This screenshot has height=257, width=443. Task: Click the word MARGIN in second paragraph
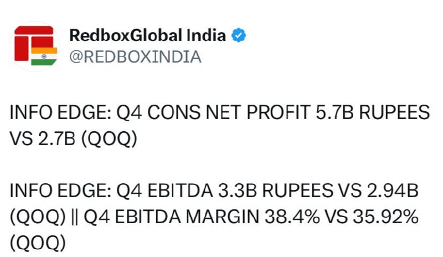point(223,217)
